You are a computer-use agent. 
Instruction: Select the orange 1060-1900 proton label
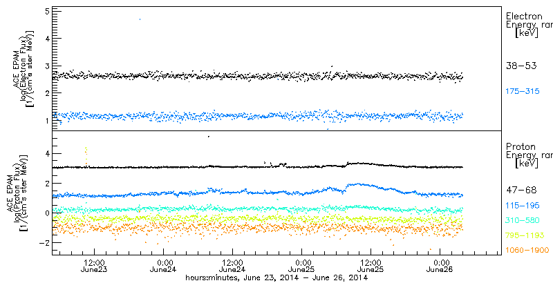tap(527, 251)
